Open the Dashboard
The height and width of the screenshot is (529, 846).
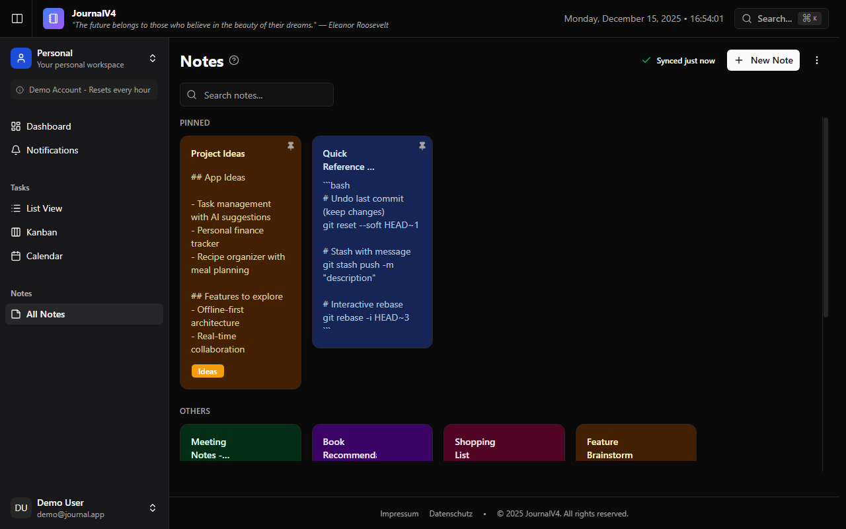(48, 126)
